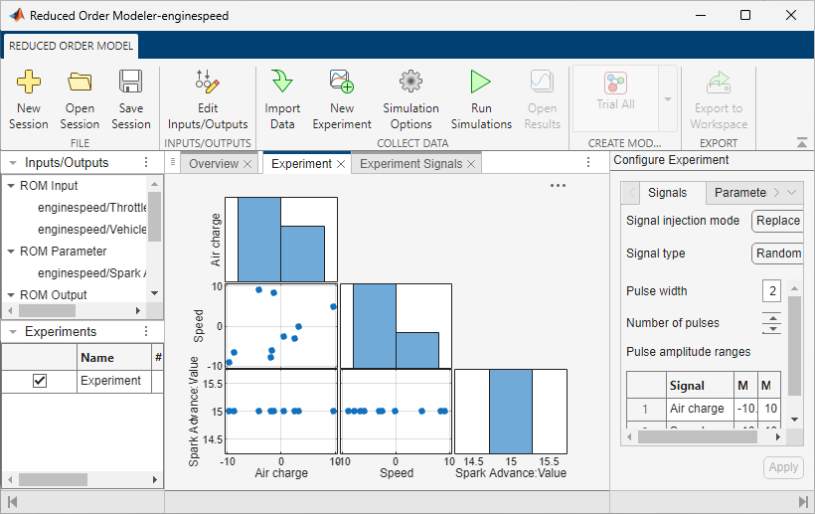Click Export to Workspace icon
Screen dimensions: 815x514
click(x=719, y=82)
